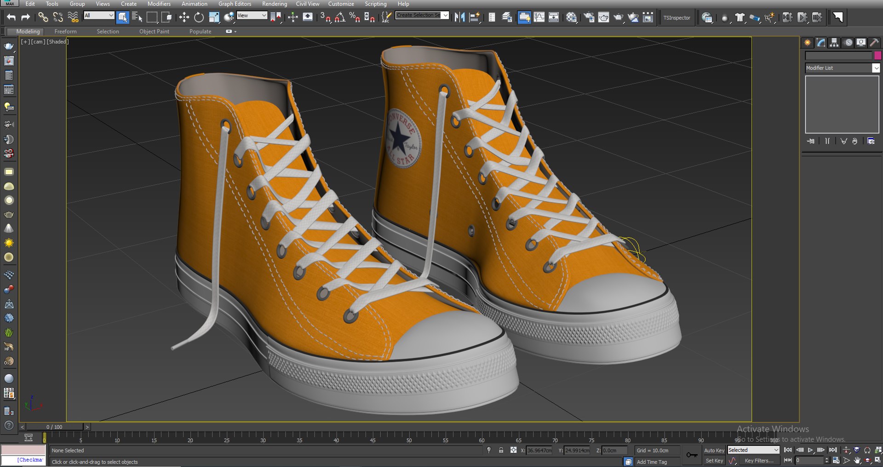Choose the Select and Rotate tool
The height and width of the screenshot is (467, 883).
click(199, 17)
